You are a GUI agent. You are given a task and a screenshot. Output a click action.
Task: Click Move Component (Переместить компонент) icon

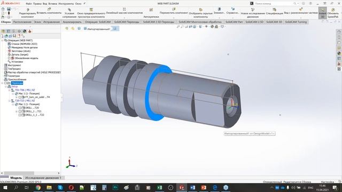point(174,10)
